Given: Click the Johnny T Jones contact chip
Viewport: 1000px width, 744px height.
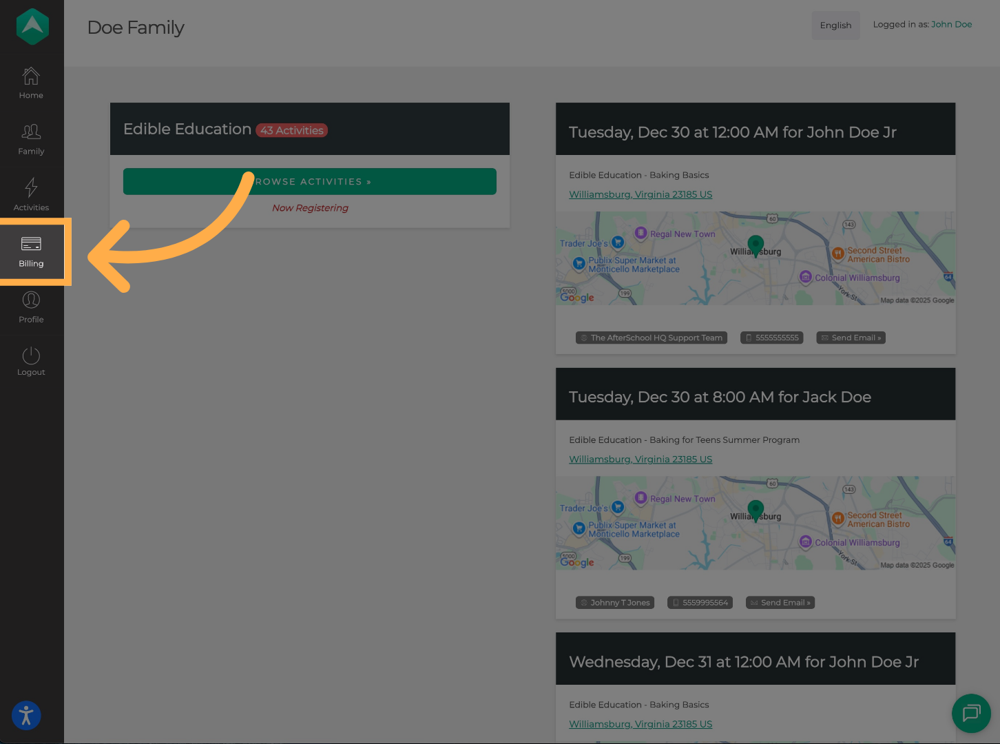Looking at the screenshot, I should tap(614, 602).
